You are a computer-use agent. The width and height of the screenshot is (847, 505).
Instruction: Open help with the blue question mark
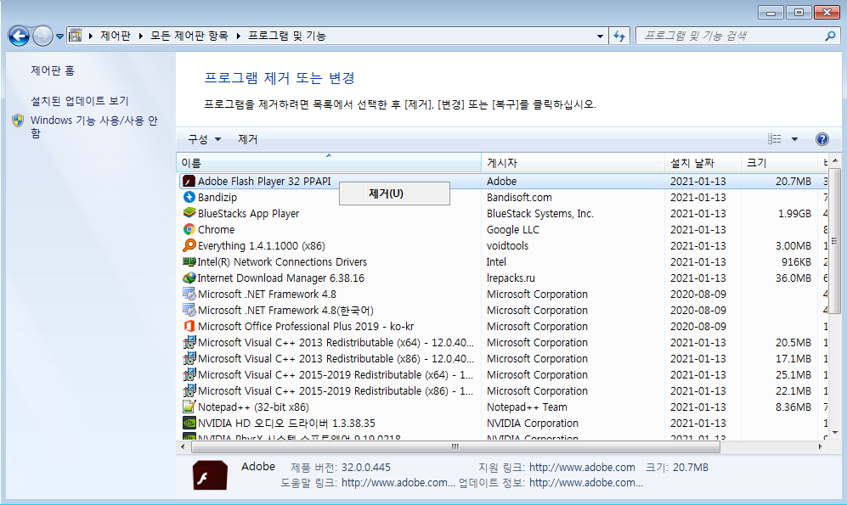(x=822, y=139)
